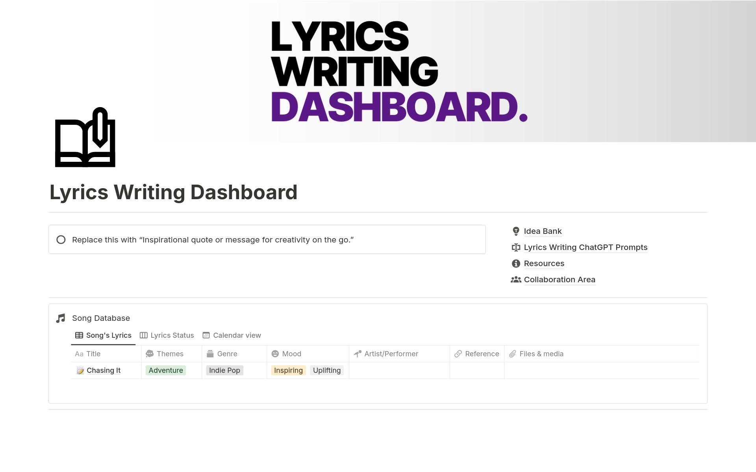Click the Resources link

point(543,263)
